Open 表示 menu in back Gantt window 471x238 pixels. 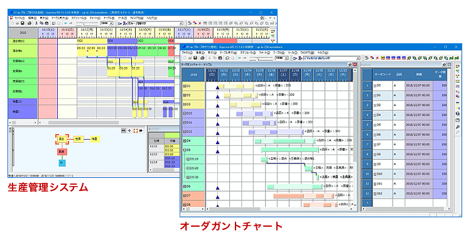pos(43,18)
